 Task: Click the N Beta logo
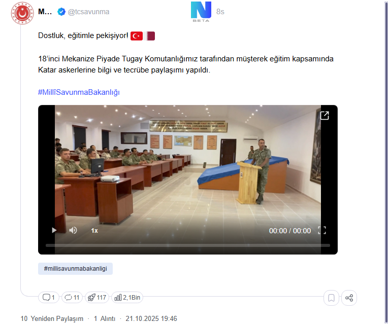pyautogui.click(x=201, y=12)
